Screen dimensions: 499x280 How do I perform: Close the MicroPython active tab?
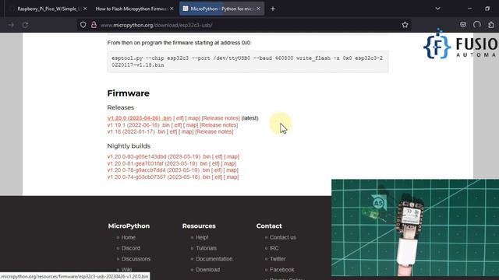(x=258, y=9)
